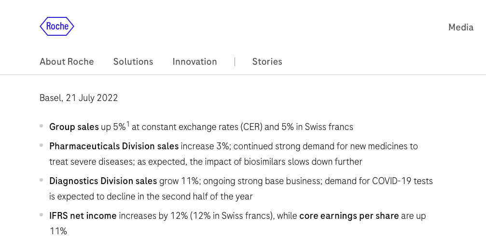Click the COVID-19 tests phrase

point(403,181)
